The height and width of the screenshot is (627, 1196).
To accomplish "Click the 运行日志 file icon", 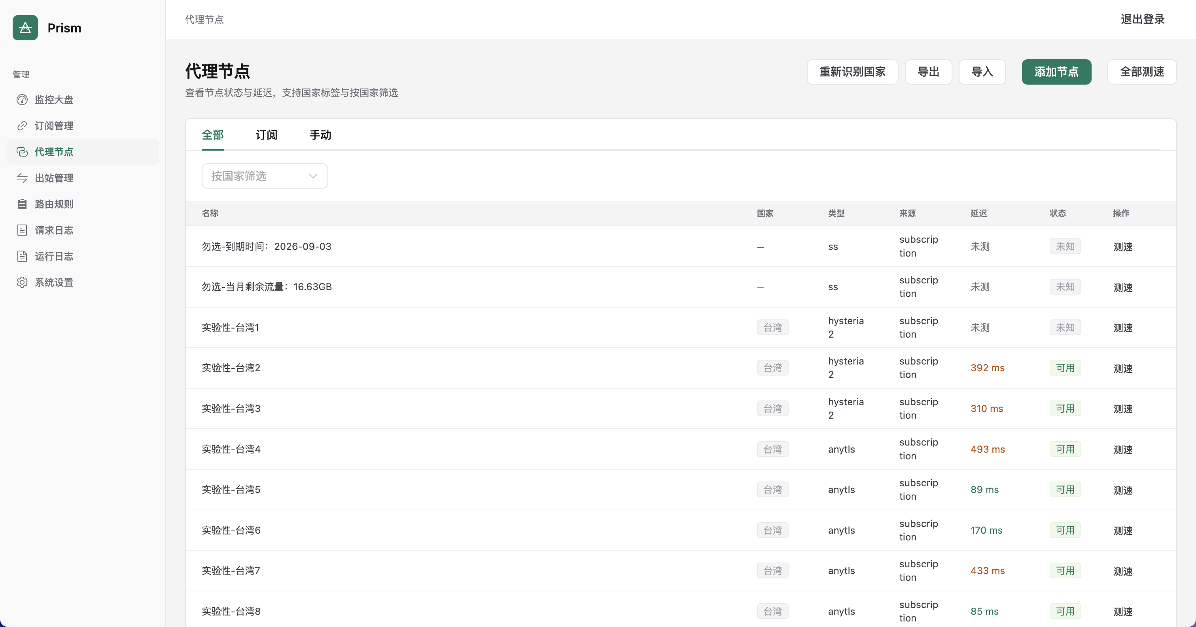I will (x=22, y=256).
